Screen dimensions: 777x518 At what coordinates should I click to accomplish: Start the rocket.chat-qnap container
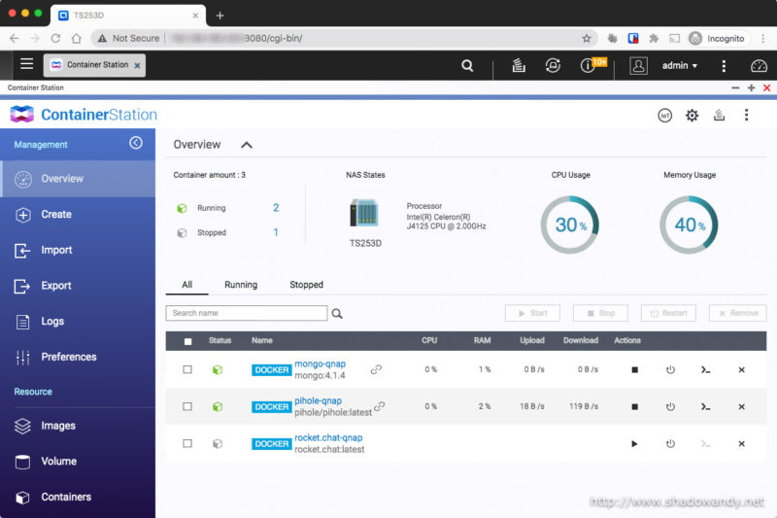point(634,444)
